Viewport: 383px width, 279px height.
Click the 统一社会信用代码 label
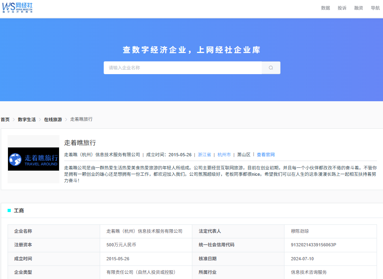216,245
